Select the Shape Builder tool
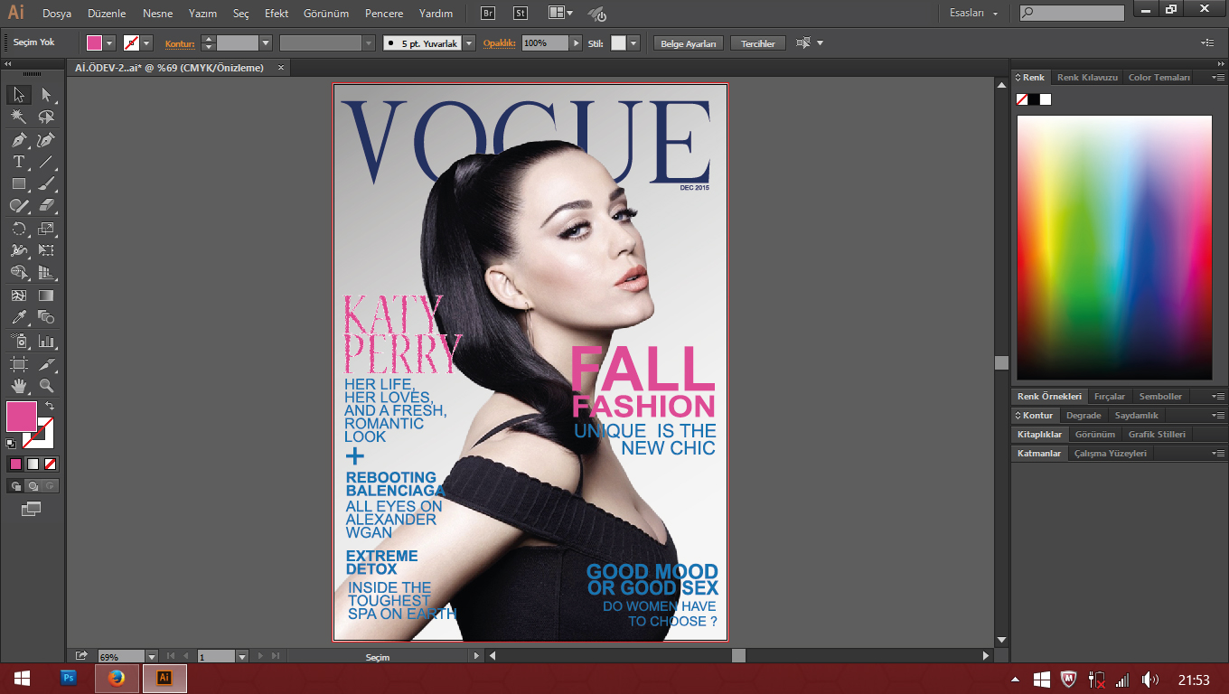Screen dimensions: 1229x694 point(18,273)
